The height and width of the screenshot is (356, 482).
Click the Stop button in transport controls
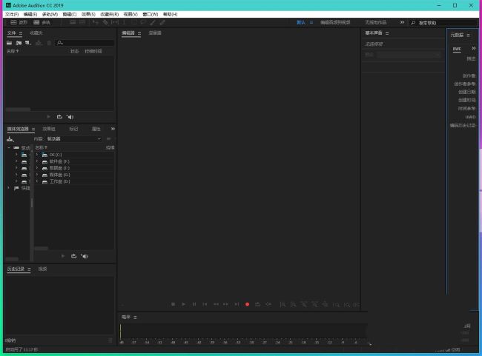173,304
